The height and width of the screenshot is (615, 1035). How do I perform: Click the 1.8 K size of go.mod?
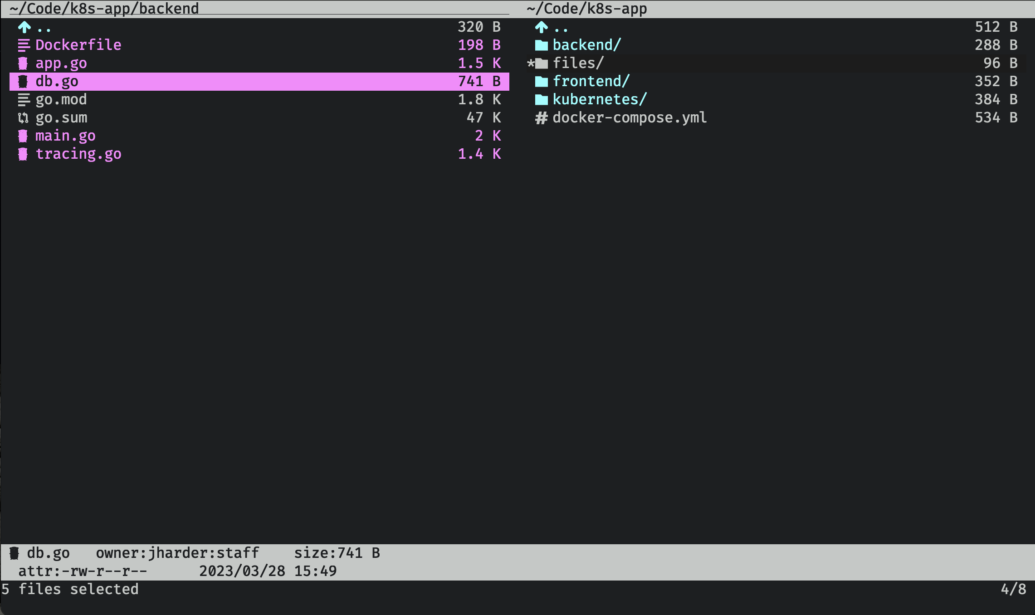[x=479, y=99]
